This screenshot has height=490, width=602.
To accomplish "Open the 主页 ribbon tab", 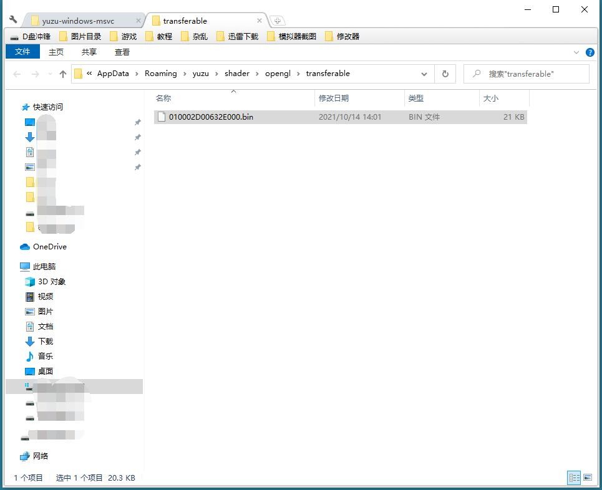I will [56, 52].
